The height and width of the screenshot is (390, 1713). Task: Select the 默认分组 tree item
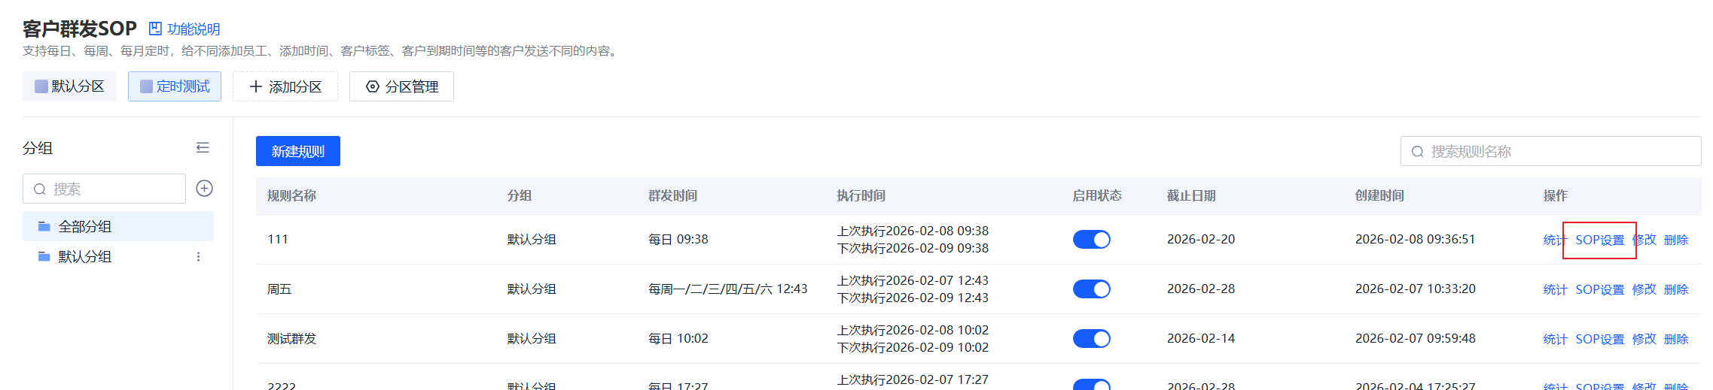pos(84,257)
